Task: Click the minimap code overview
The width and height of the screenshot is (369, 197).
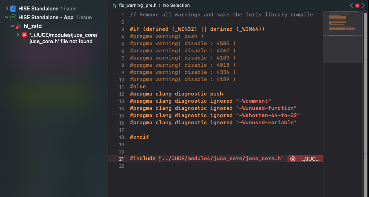Action: 343,36
